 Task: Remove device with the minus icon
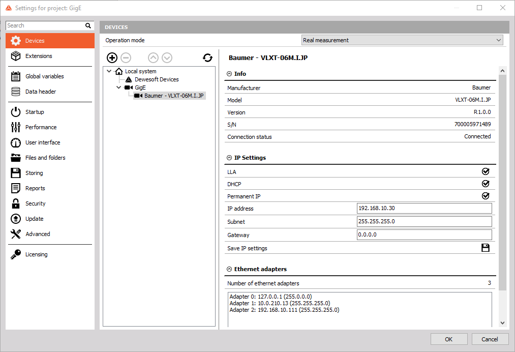point(126,58)
